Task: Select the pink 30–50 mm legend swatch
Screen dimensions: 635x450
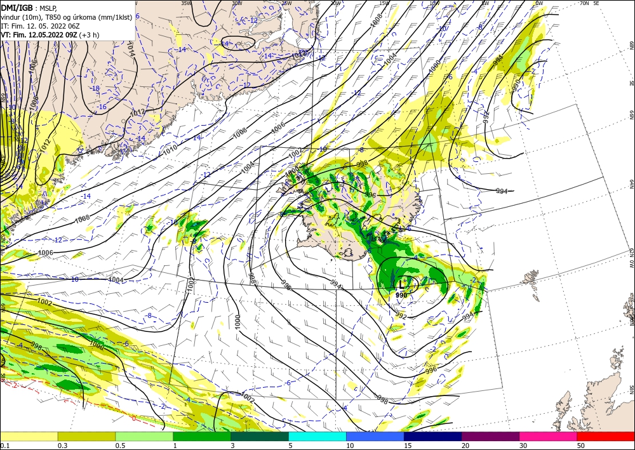Action: [x=549, y=436]
